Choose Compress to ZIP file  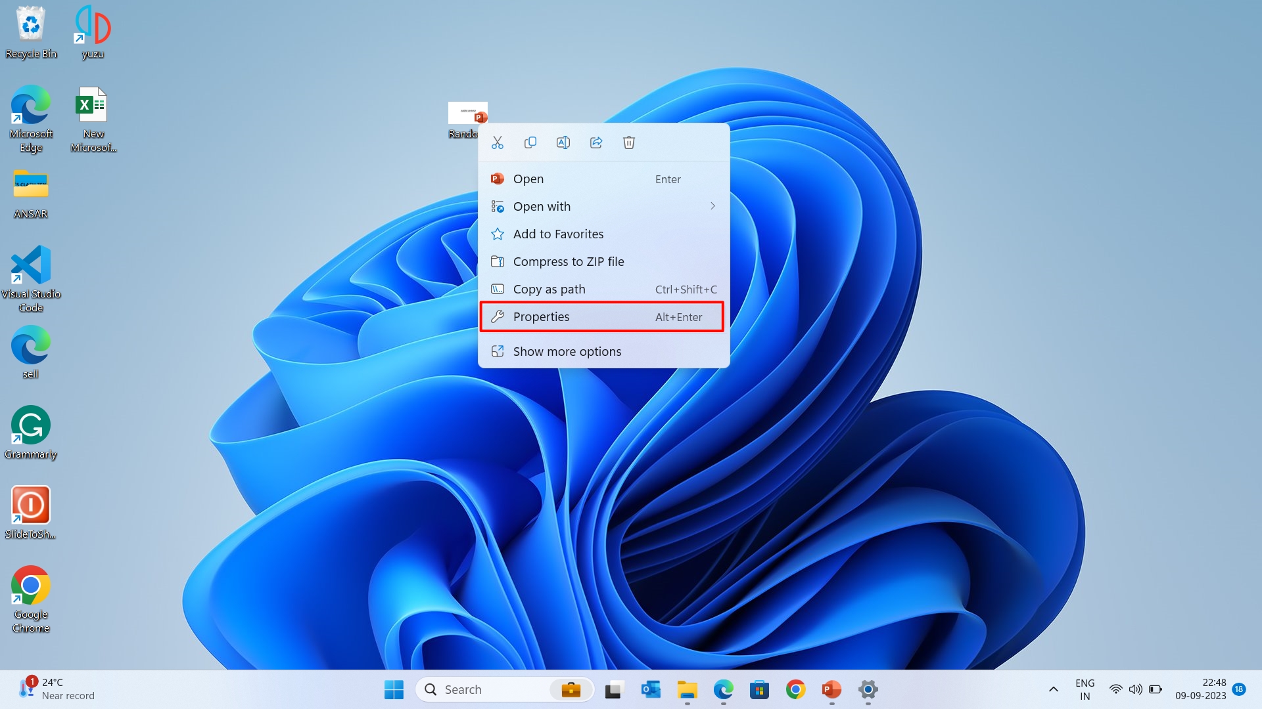click(569, 261)
